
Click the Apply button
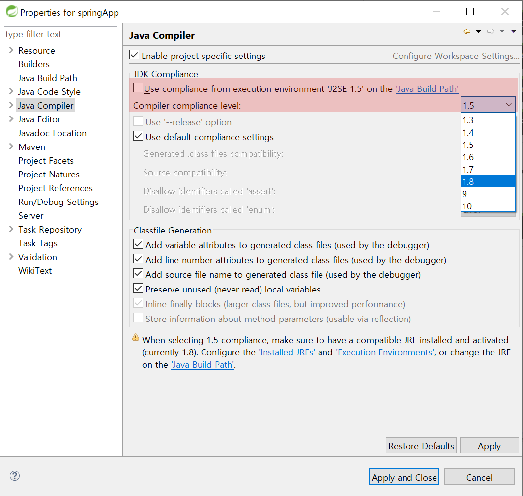coord(489,446)
